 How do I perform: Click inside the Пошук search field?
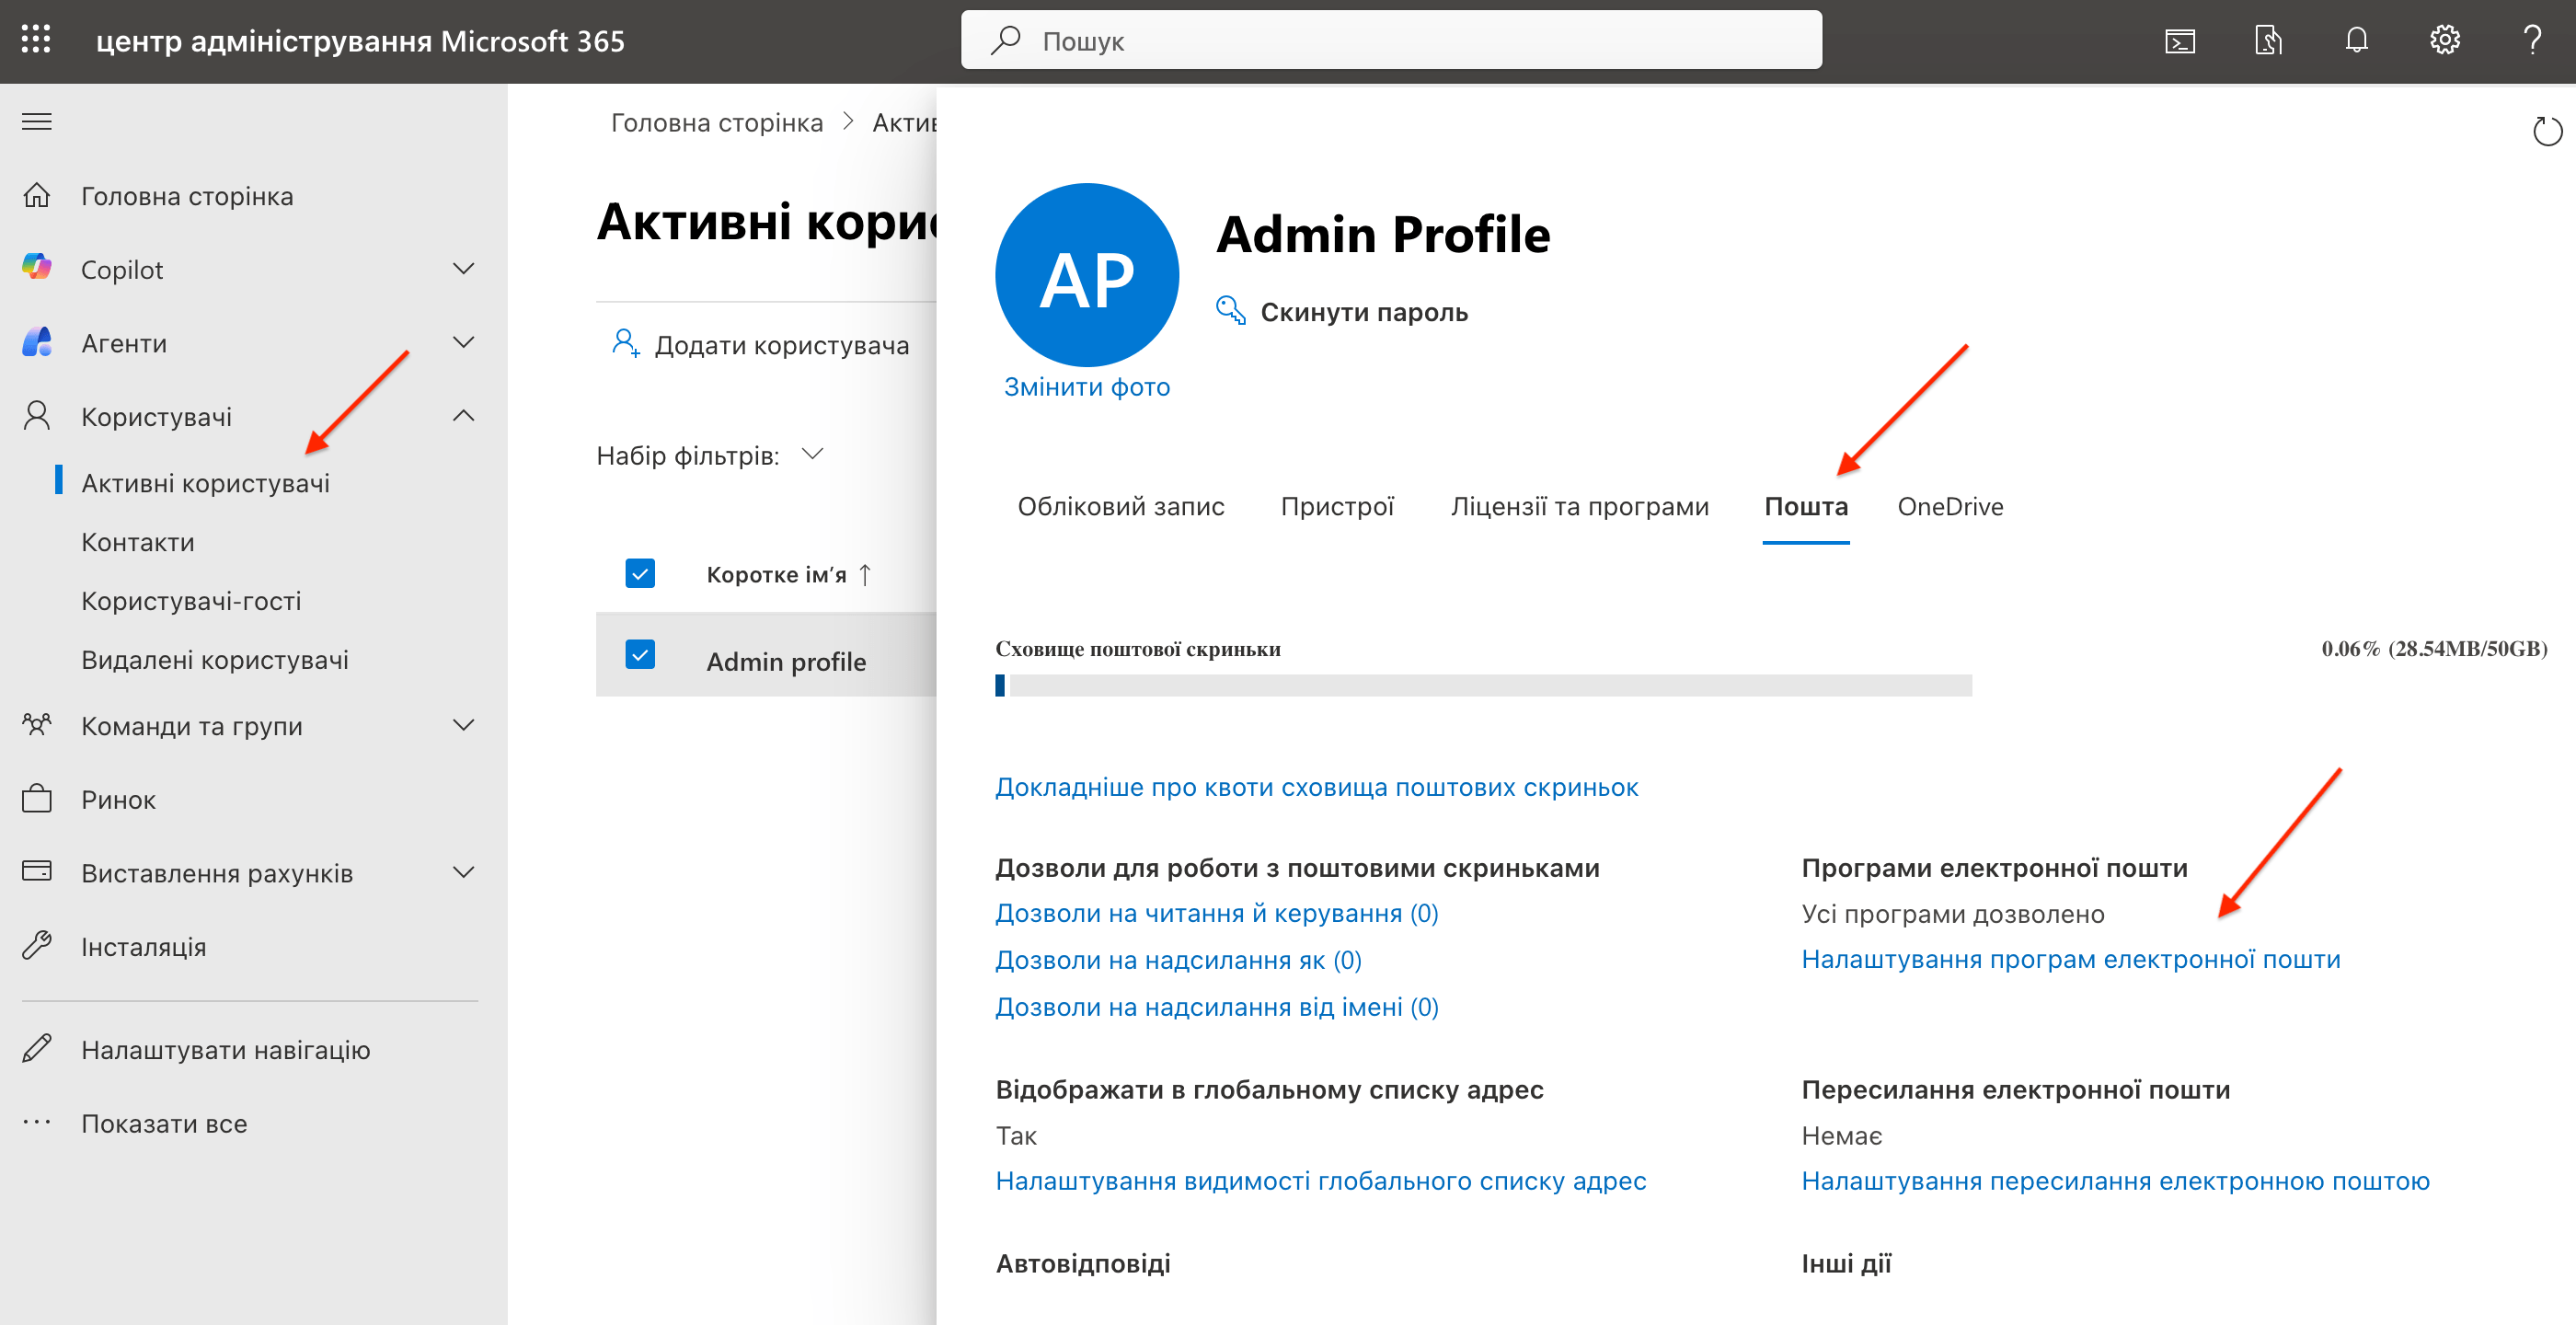tap(1390, 40)
